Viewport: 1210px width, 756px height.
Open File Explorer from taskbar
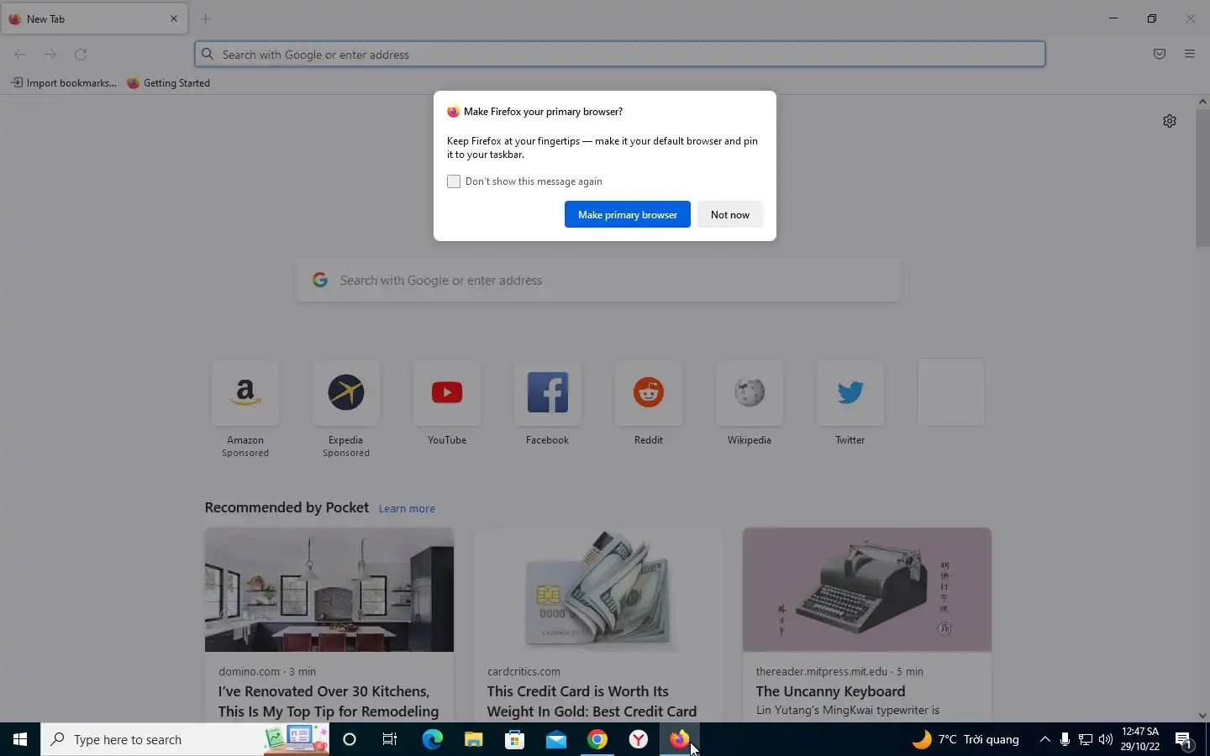coord(473,739)
